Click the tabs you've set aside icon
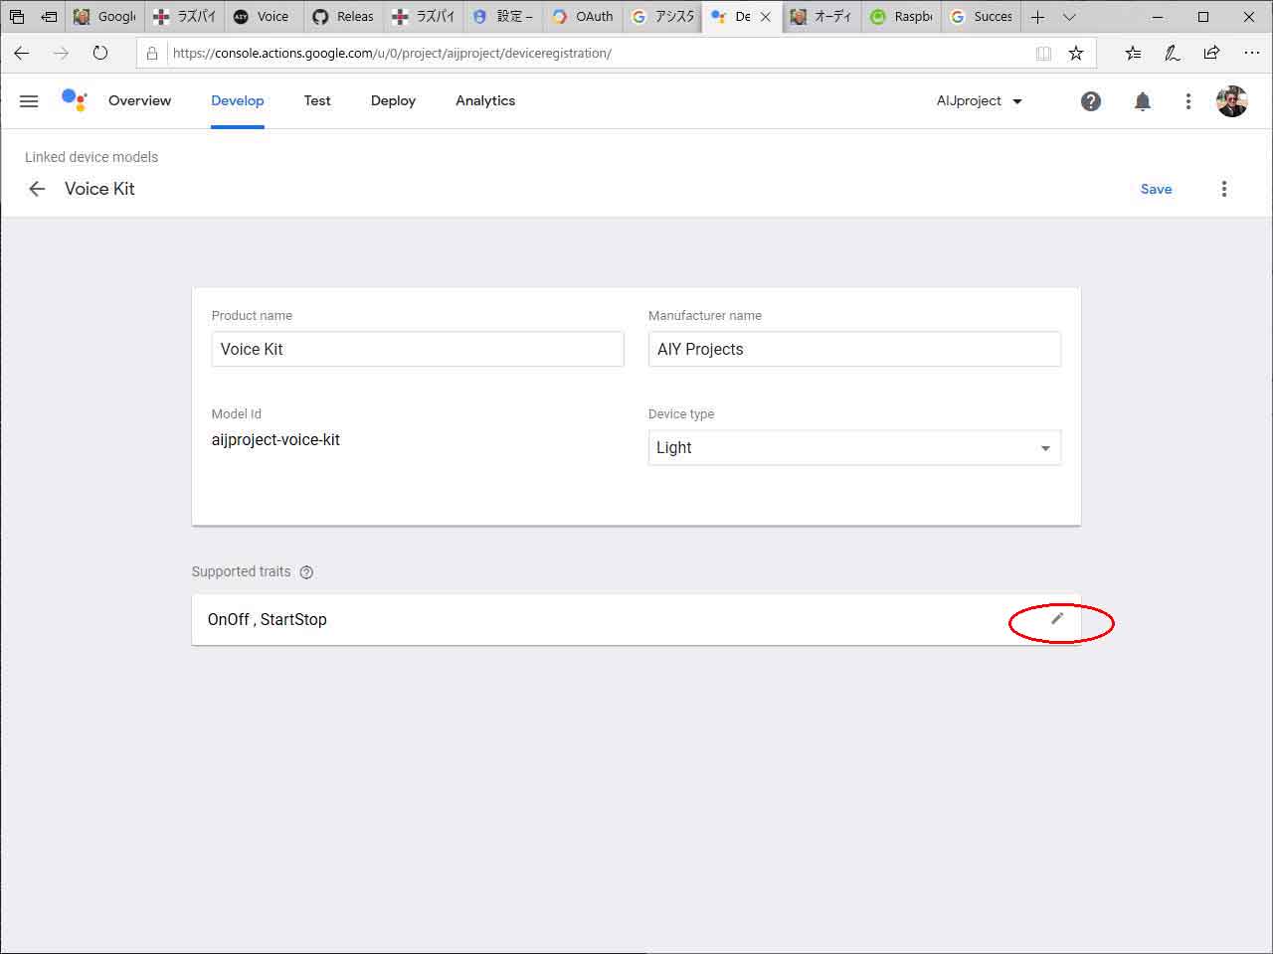The width and height of the screenshot is (1273, 954). pos(17,17)
